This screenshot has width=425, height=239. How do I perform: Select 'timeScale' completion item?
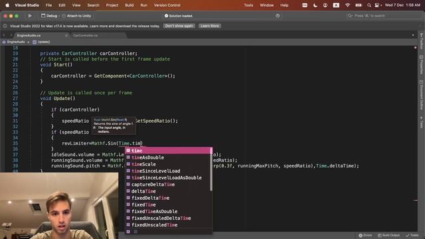point(168,164)
